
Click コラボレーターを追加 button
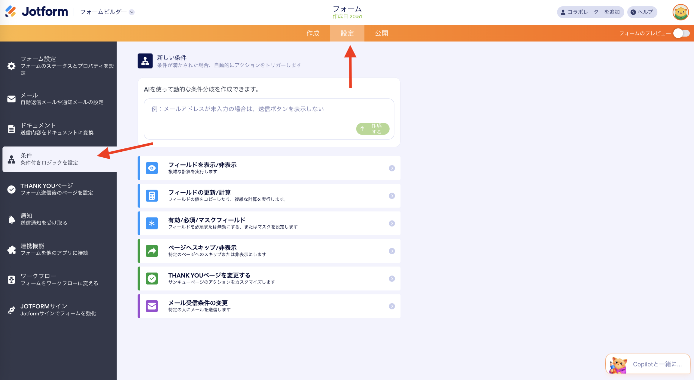pos(590,12)
